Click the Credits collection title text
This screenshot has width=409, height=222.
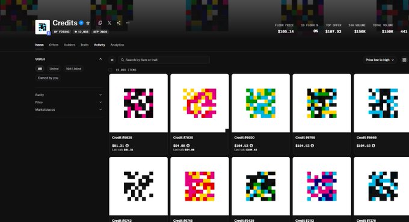pyautogui.click(x=65, y=23)
